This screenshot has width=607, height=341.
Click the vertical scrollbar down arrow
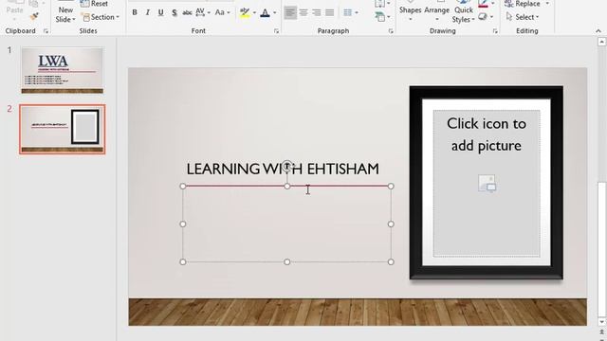point(601,322)
